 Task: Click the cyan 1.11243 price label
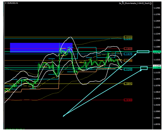[128, 69]
